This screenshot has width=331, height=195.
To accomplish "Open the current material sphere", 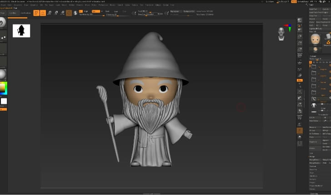I will pyautogui.click(x=3, y=74).
